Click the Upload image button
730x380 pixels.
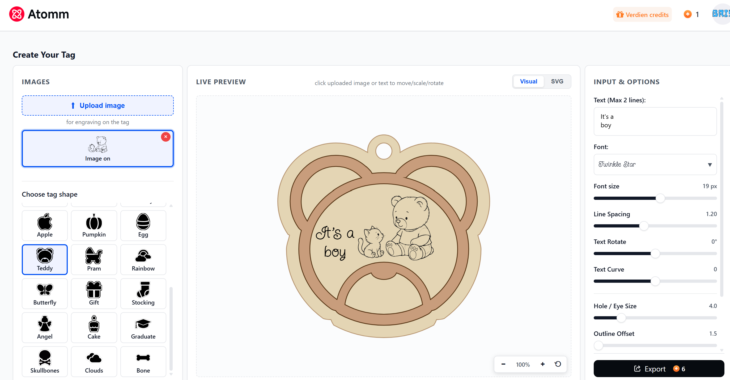(x=98, y=105)
